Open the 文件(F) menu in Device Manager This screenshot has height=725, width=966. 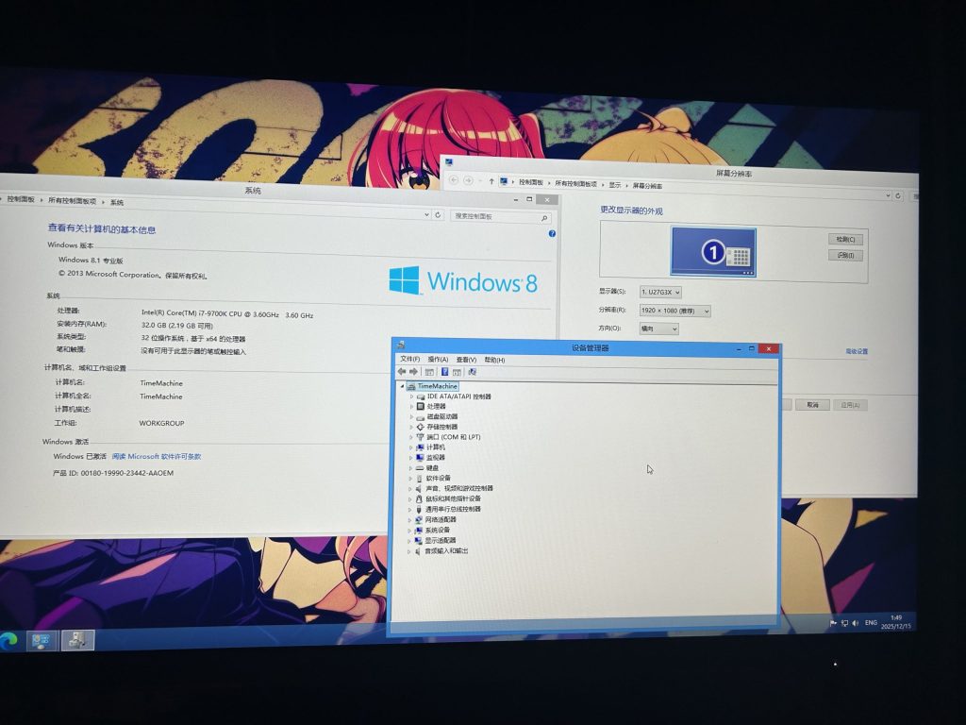409,360
